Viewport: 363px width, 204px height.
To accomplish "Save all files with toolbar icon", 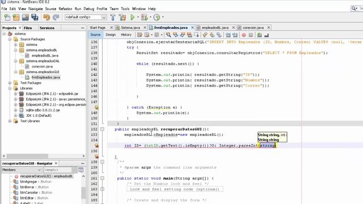I will coord(35,18).
